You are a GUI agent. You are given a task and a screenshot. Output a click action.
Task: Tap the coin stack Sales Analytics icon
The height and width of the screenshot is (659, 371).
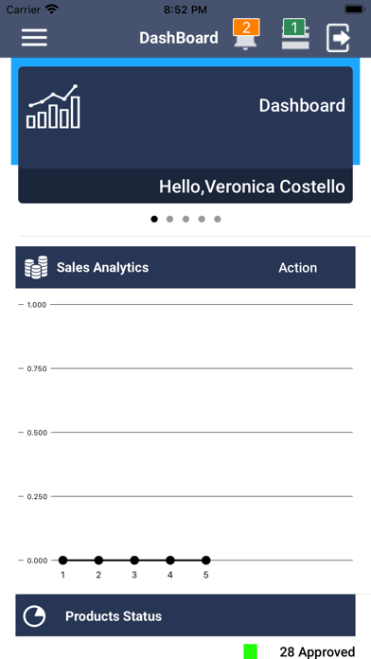coord(36,267)
